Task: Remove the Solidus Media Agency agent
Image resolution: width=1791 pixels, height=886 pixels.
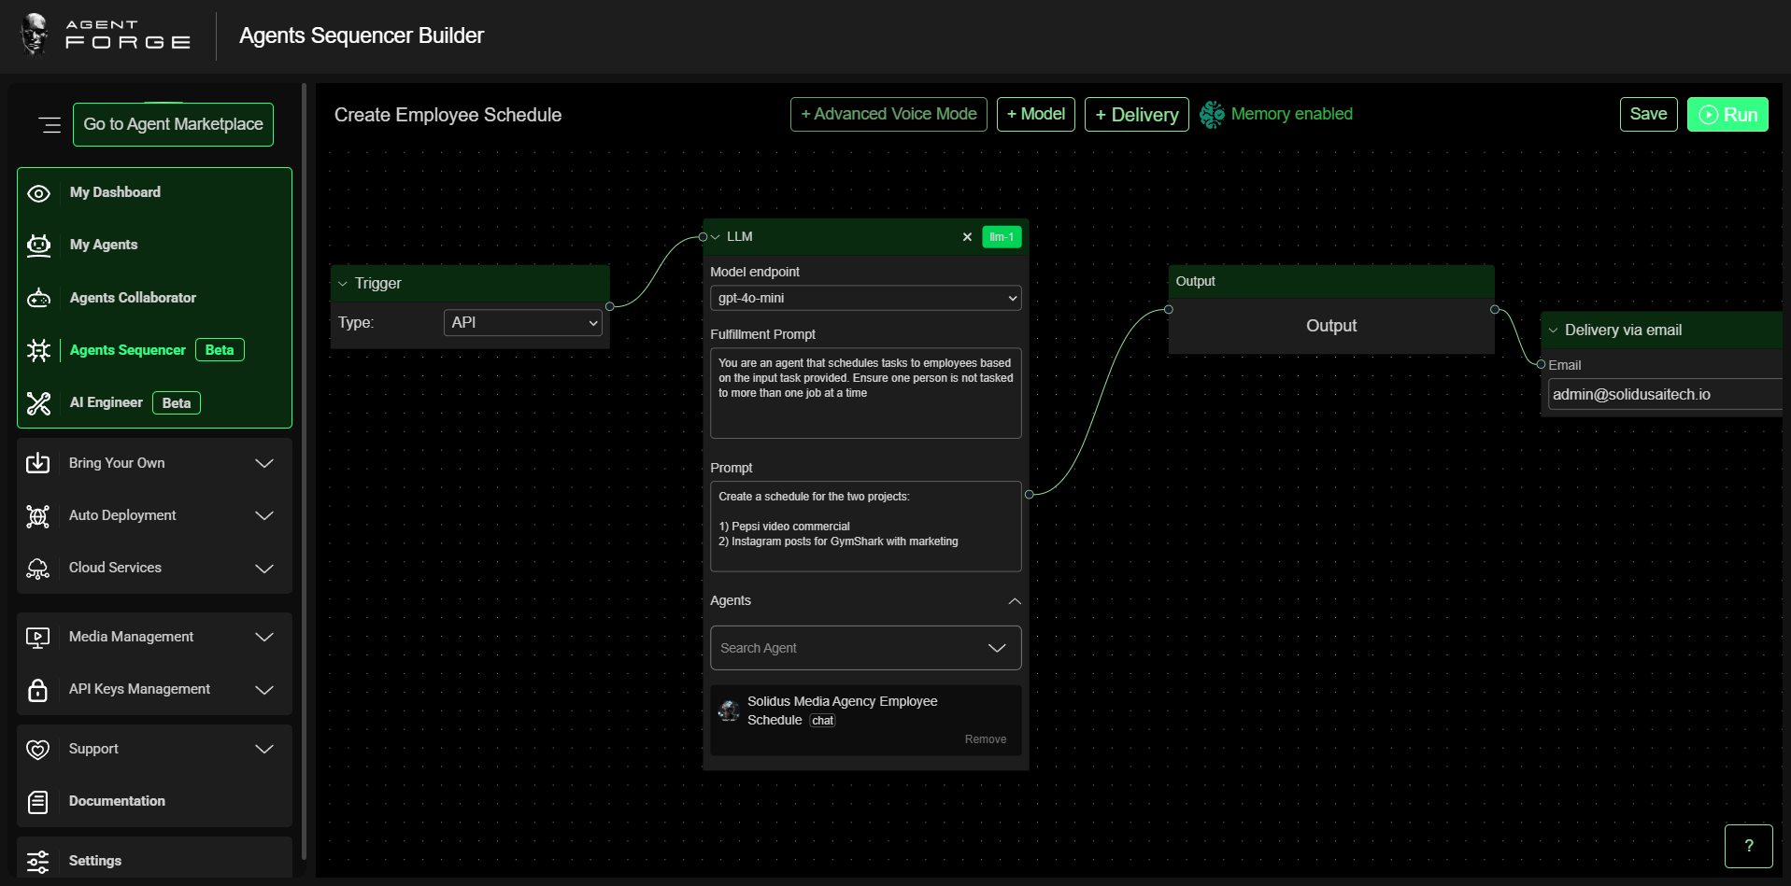Action: coord(986,739)
